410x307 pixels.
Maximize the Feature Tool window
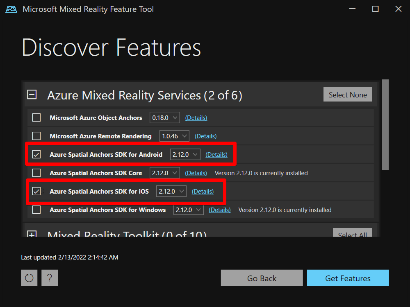coord(376,9)
